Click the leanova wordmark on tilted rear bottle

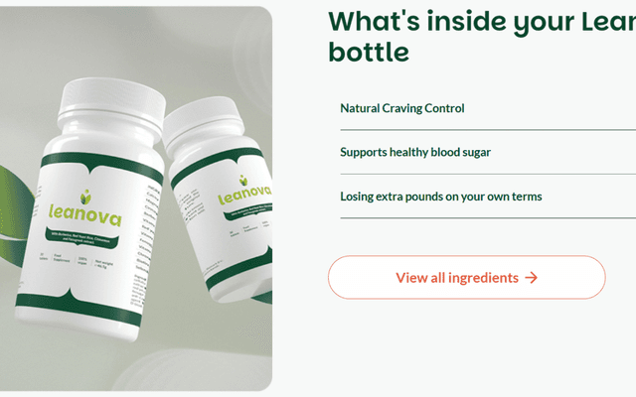point(244,195)
